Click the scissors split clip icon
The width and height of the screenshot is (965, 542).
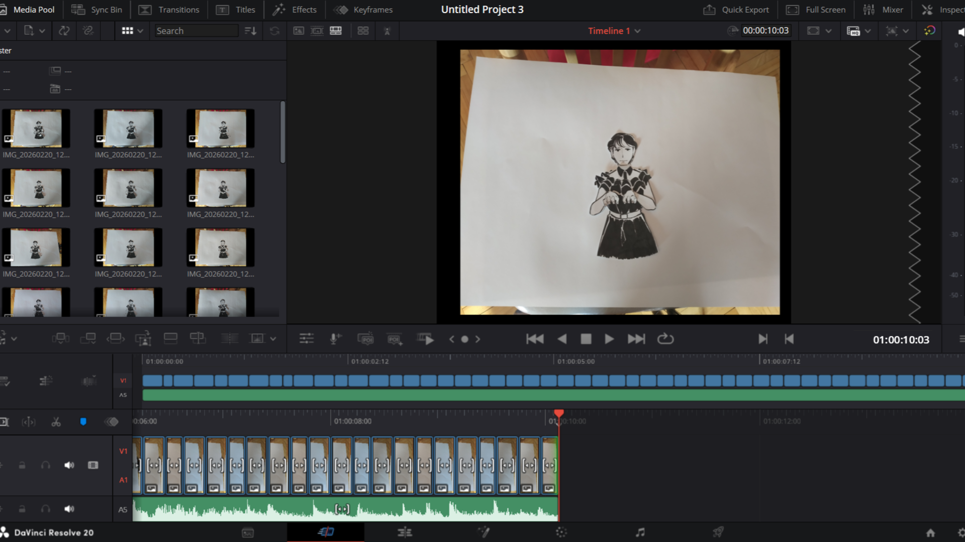click(56, 422)
